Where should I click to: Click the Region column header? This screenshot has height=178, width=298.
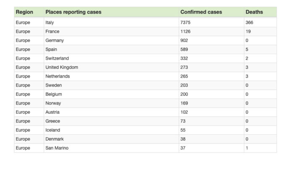(x=24, y=12)
